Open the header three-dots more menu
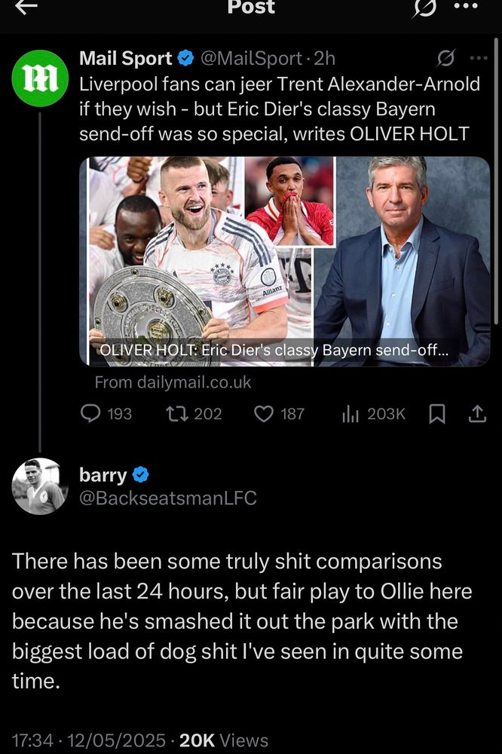 [466, 6]
